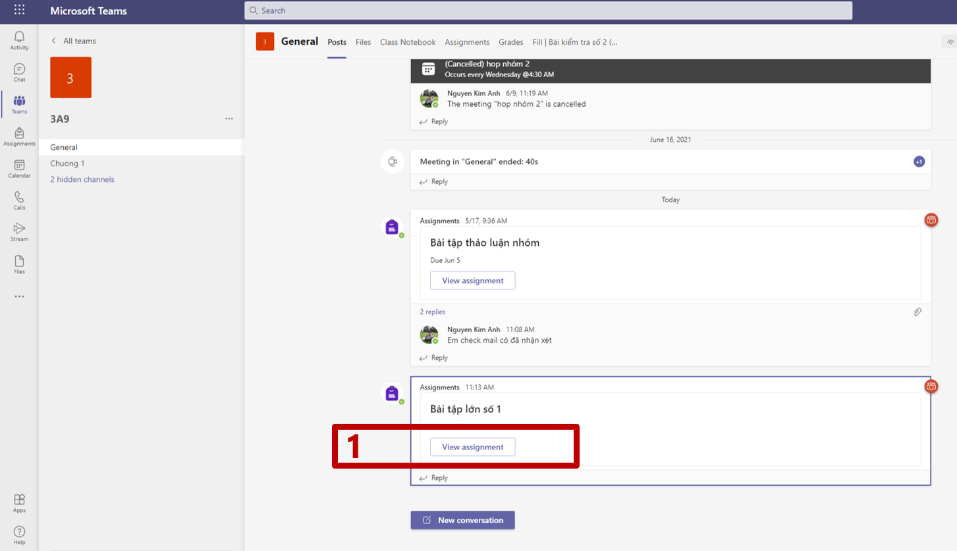This screenshot has width=957, height=551.
Task: Open the Activity bell icon
Action: (x=19, y=40)
